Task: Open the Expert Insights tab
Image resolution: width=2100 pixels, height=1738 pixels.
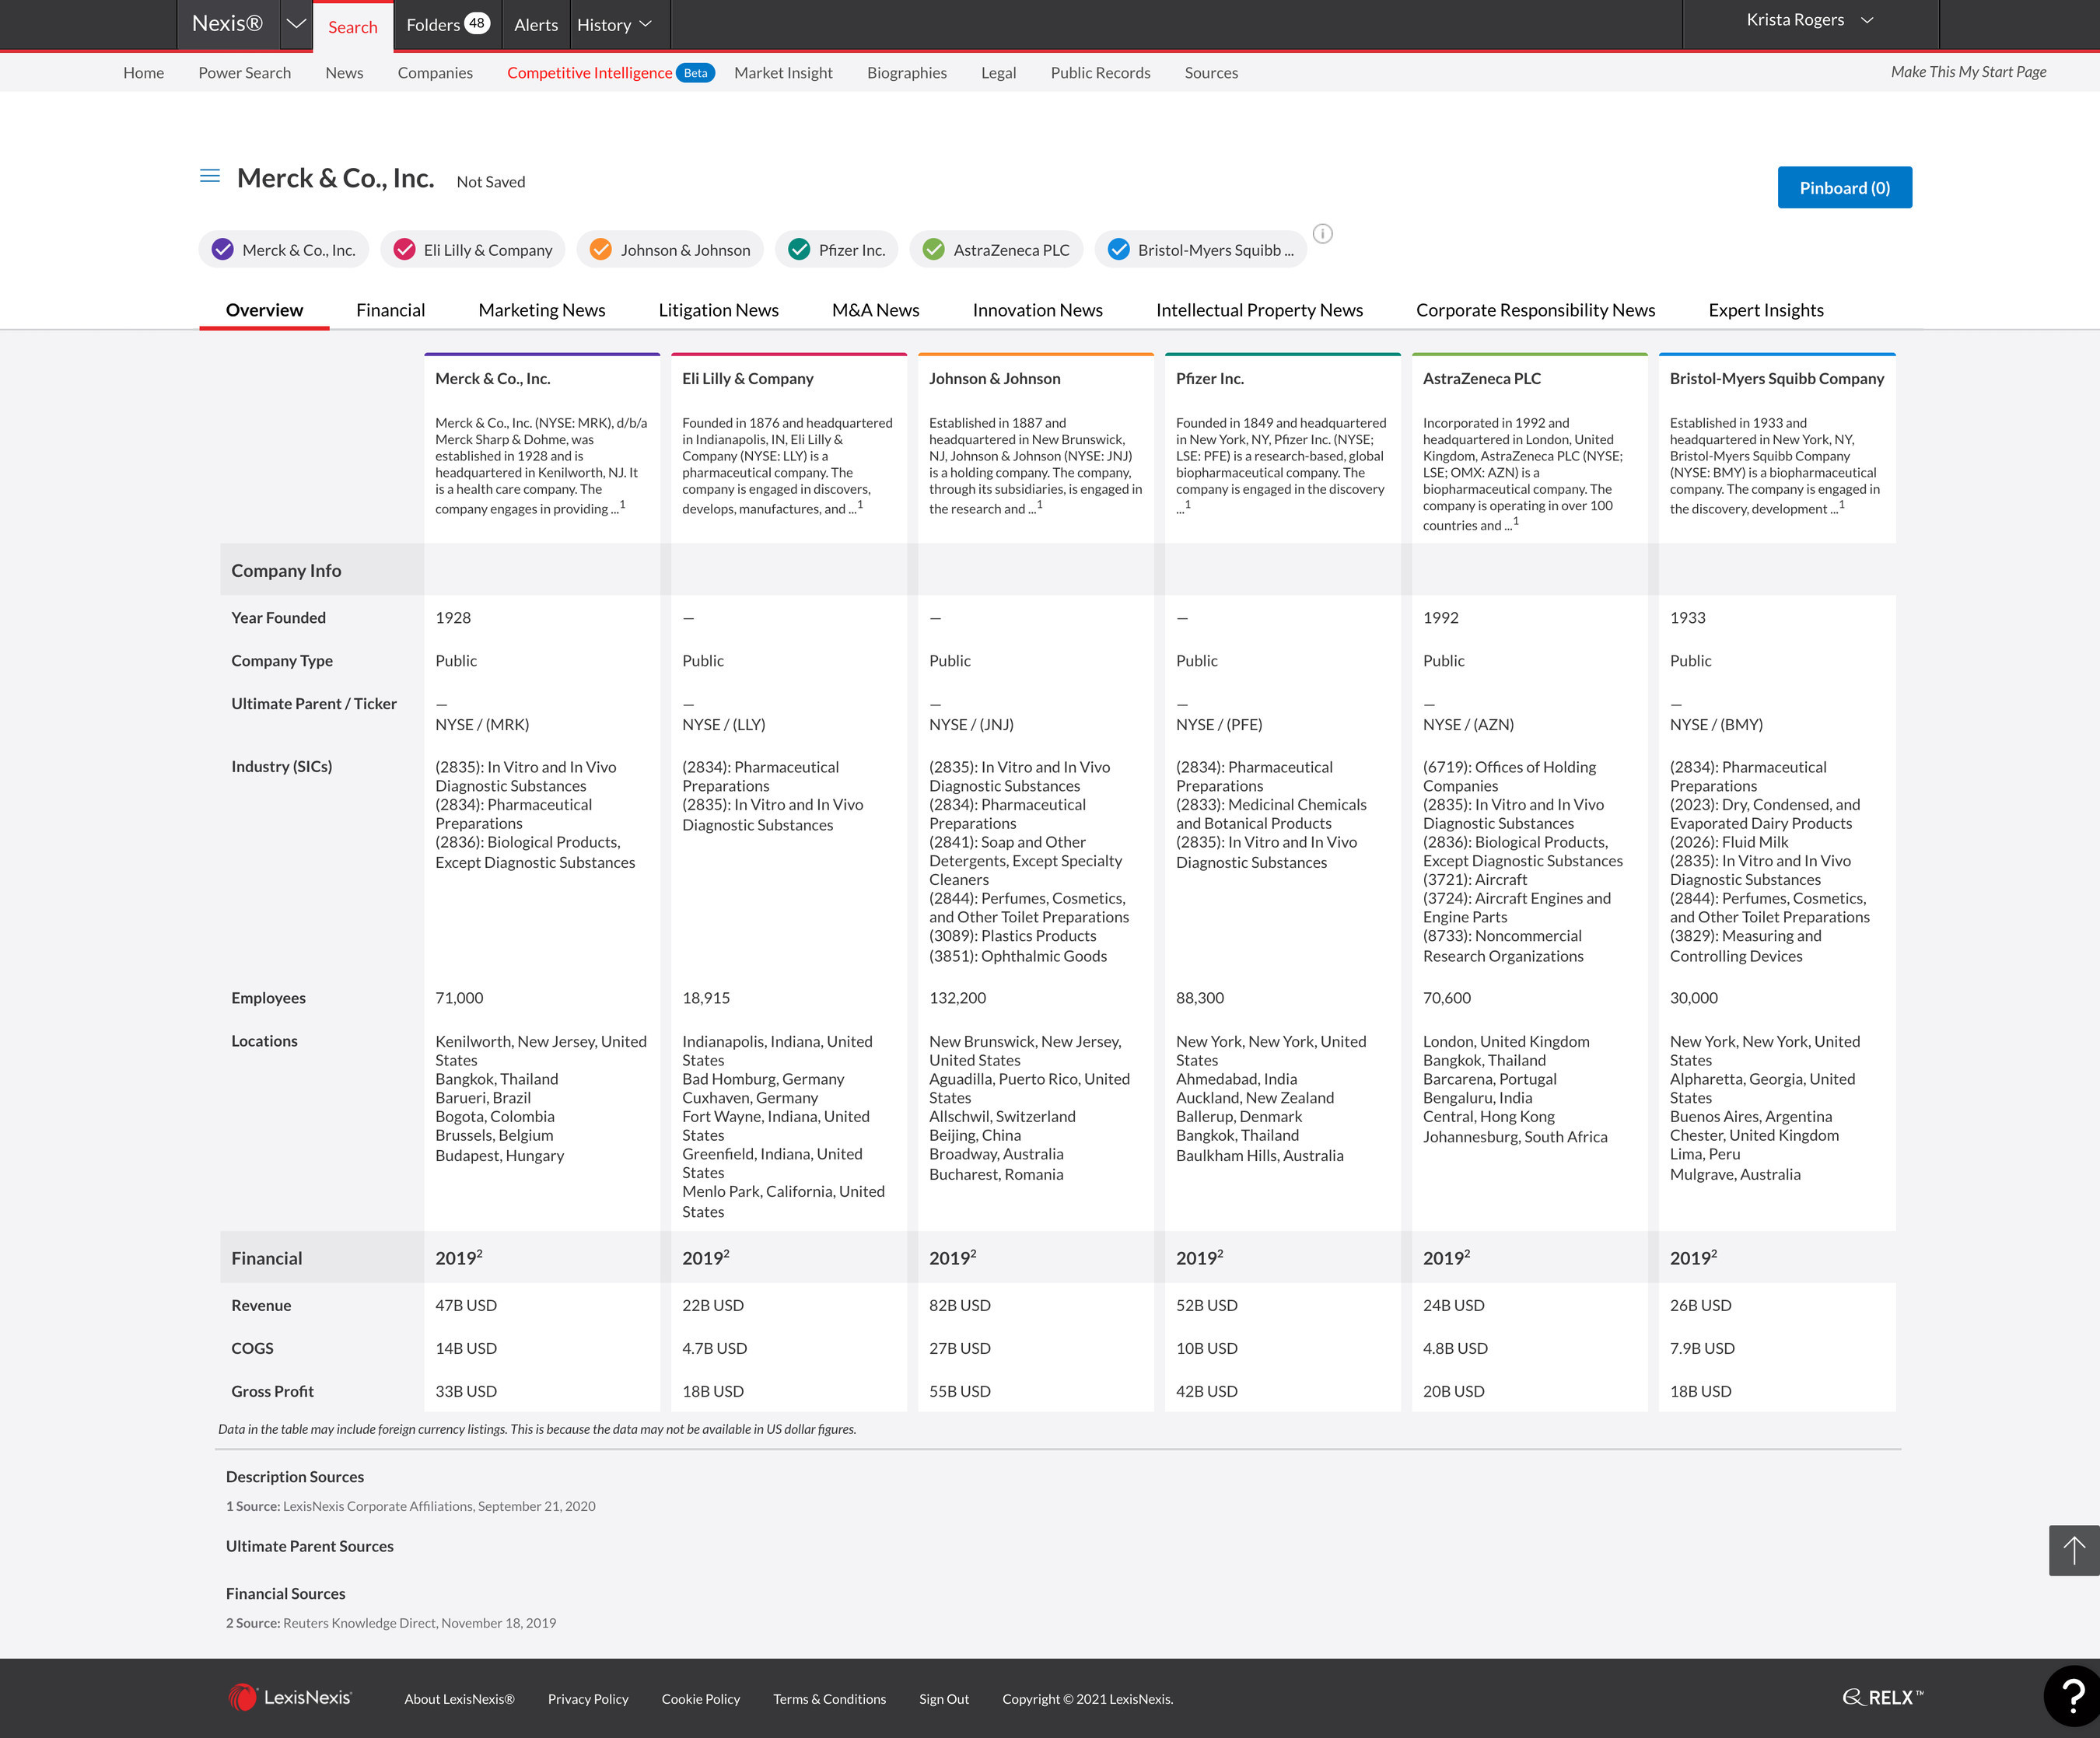Action: coord(1765,310)
